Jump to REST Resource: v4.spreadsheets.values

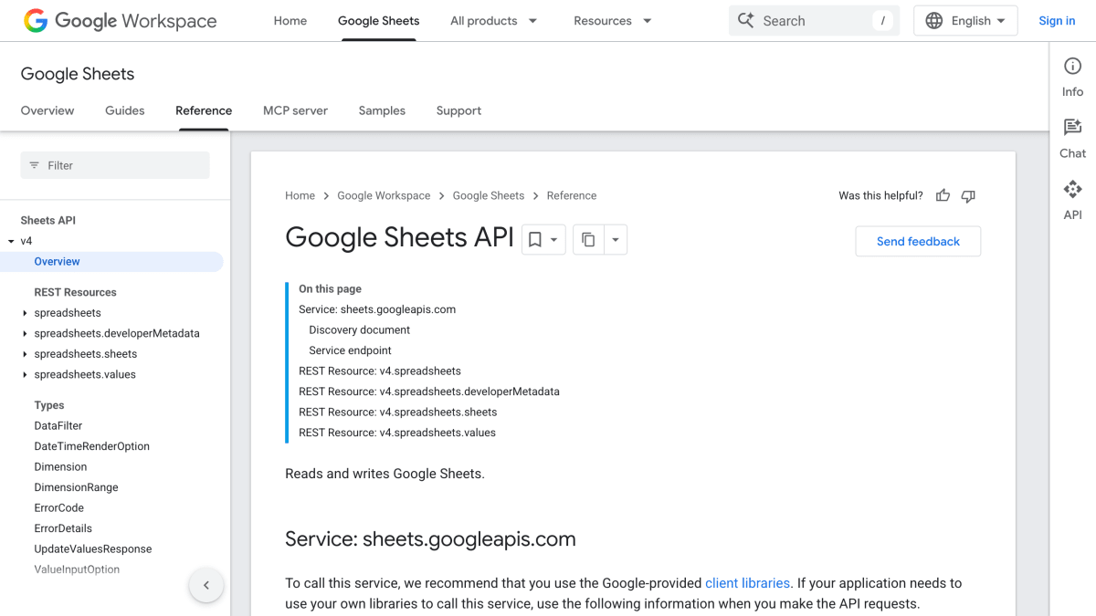[397, 433]
